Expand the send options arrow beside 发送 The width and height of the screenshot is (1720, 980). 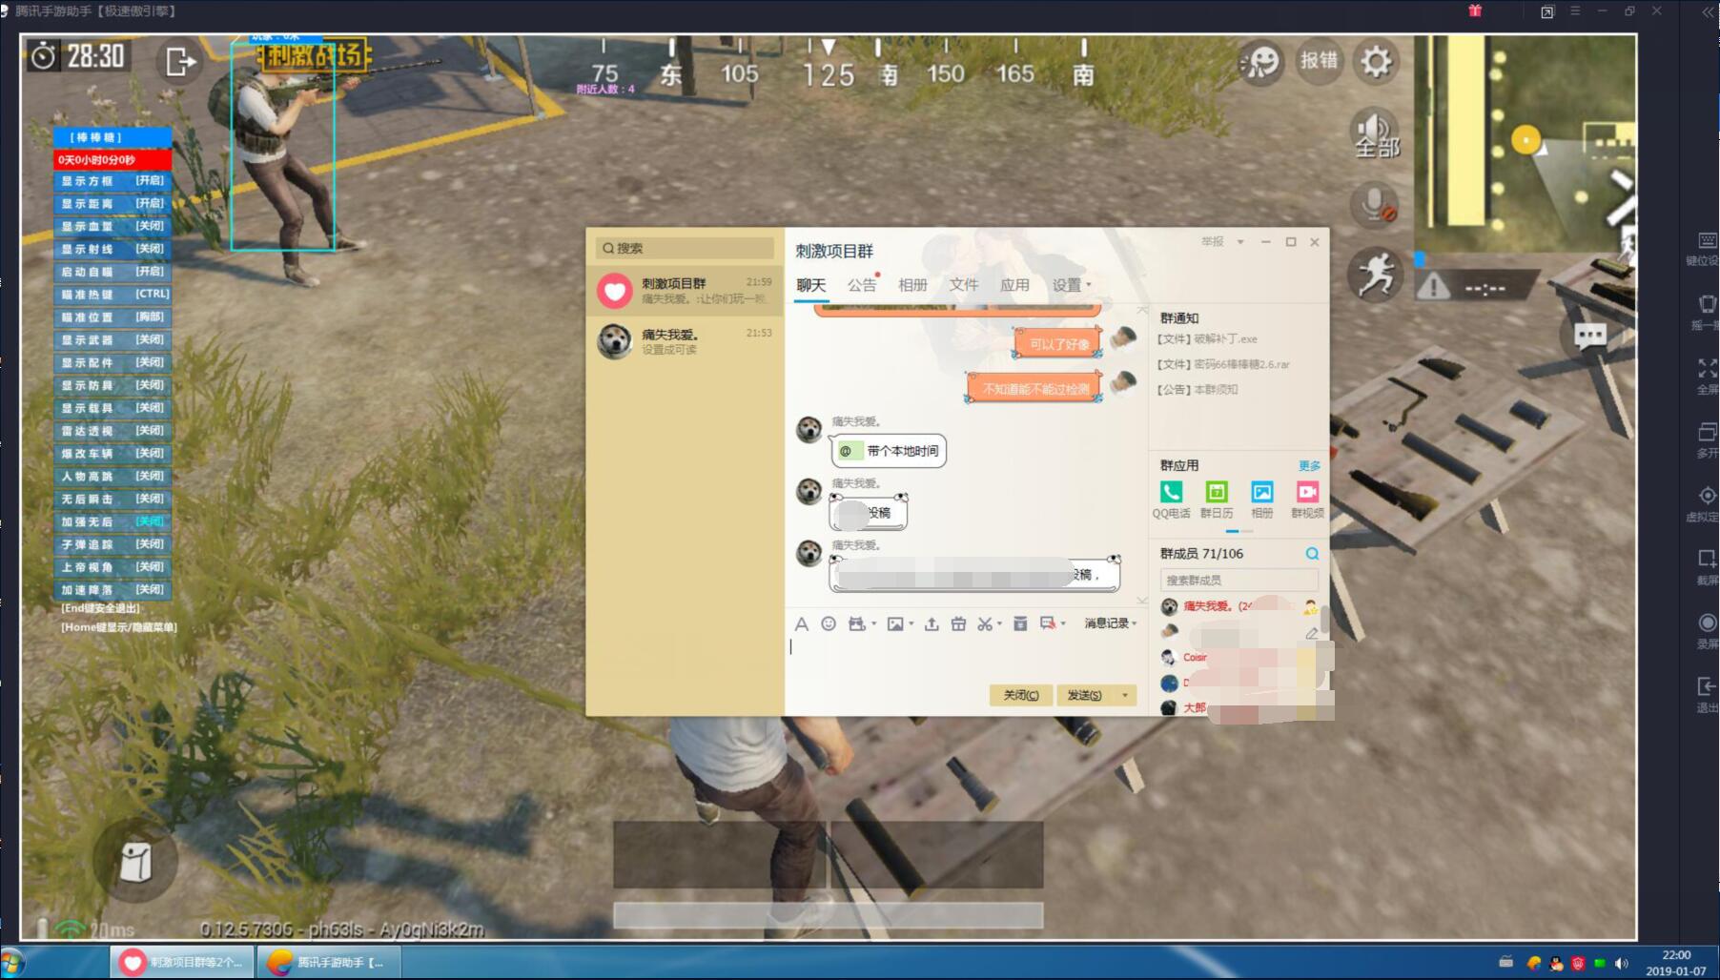click(1125, 695)
